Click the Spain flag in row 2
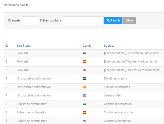Screen dimensions: 164x124 (x=84, y=112)
